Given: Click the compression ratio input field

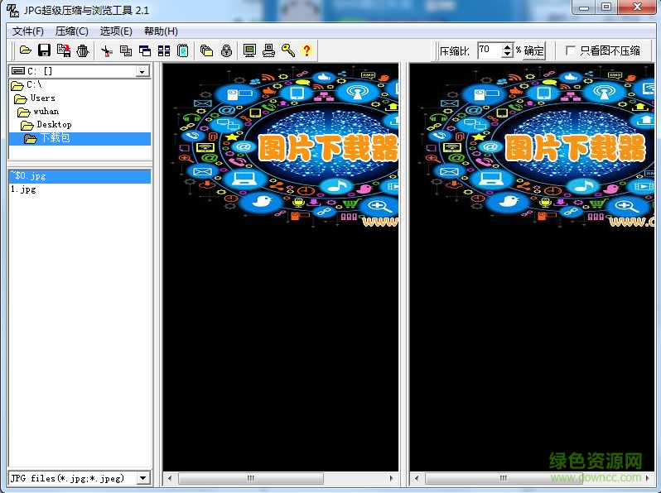Looking at the screenshot, I should 489,50.
